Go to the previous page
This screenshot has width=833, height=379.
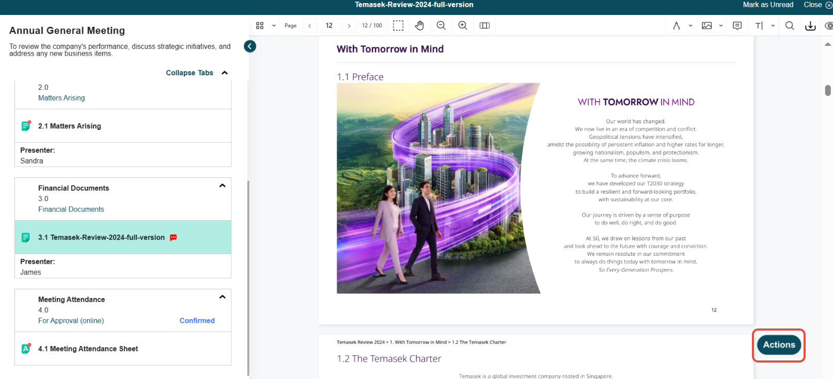[309, 25]
